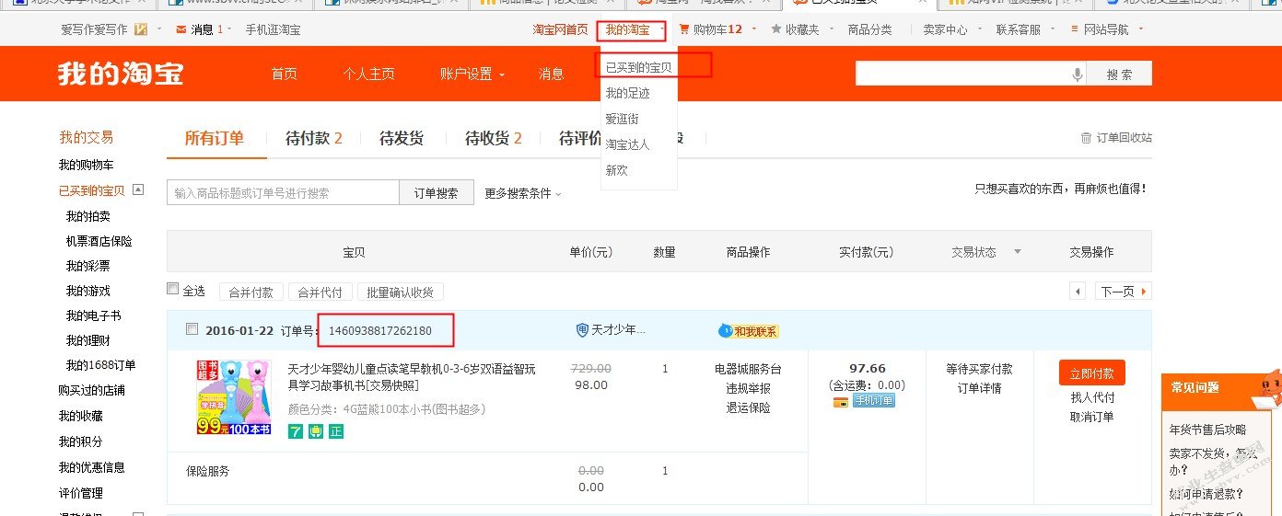Click the 订单搜索 button

pyautogui.click(x=436, y=192)
